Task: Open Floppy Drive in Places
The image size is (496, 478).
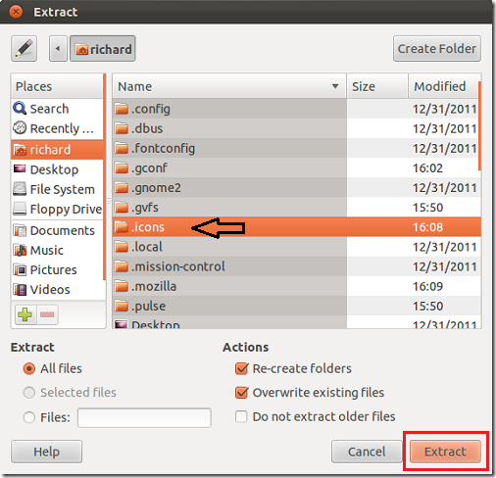Action: [x=57, y=209]
